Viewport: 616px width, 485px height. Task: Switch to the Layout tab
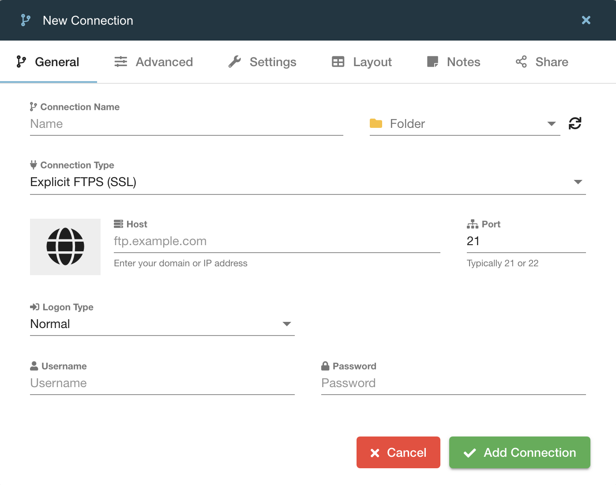point(362,62)
